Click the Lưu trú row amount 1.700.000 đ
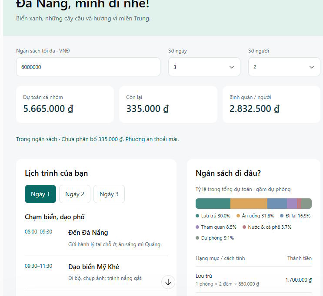The width and height of the screenshot is (323, 296). [x=299, y=280]
